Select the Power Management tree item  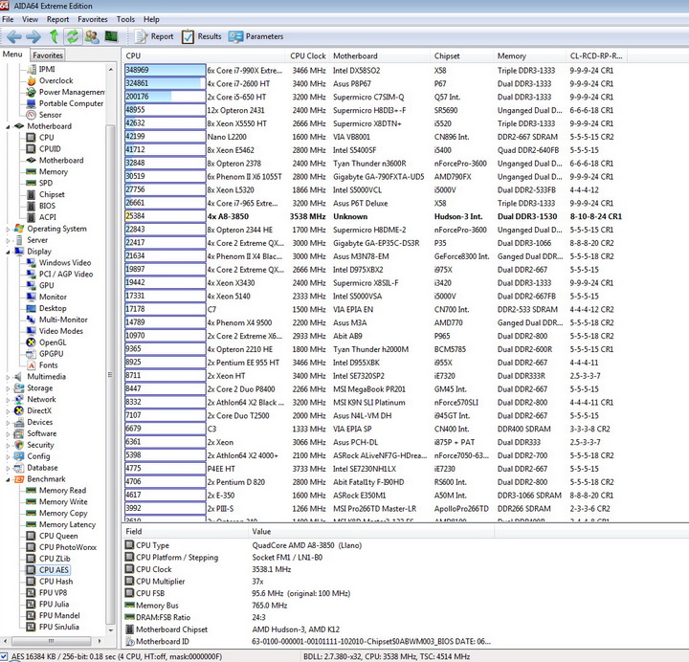tap(66, 92)
